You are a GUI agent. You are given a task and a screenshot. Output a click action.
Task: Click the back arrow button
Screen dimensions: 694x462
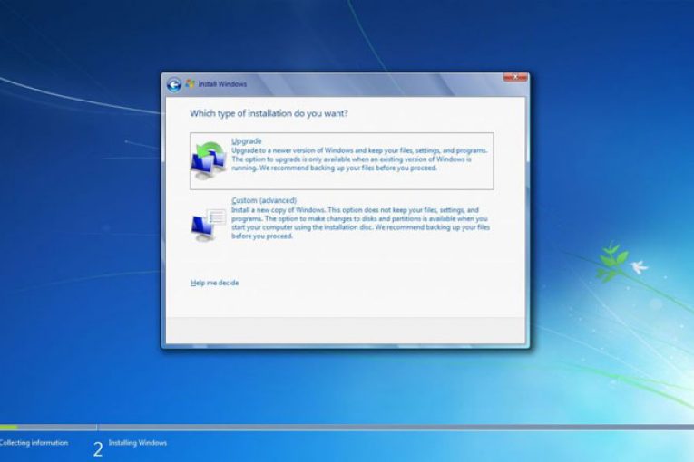click(174, 84)
